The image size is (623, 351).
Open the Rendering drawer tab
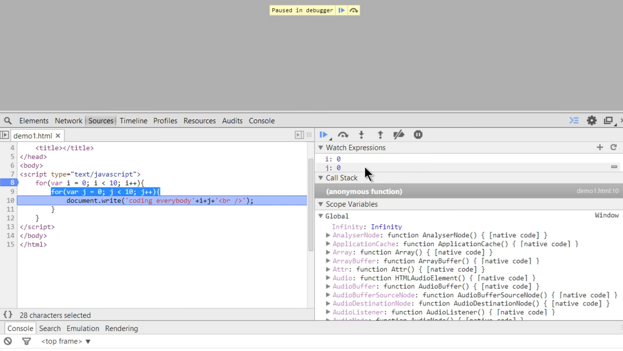tap(122, 329)
